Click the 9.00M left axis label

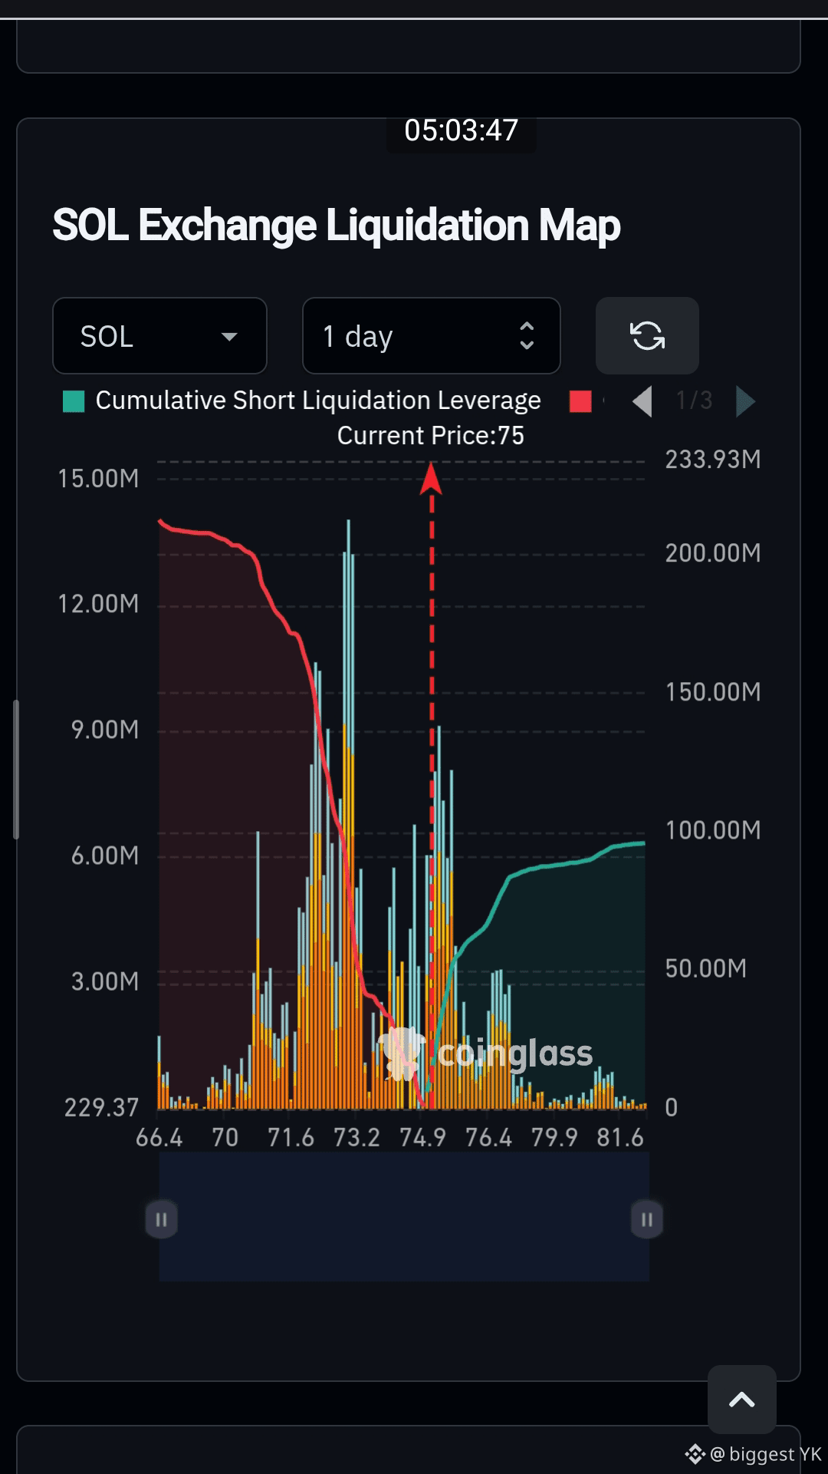click(x=105, y=730)
